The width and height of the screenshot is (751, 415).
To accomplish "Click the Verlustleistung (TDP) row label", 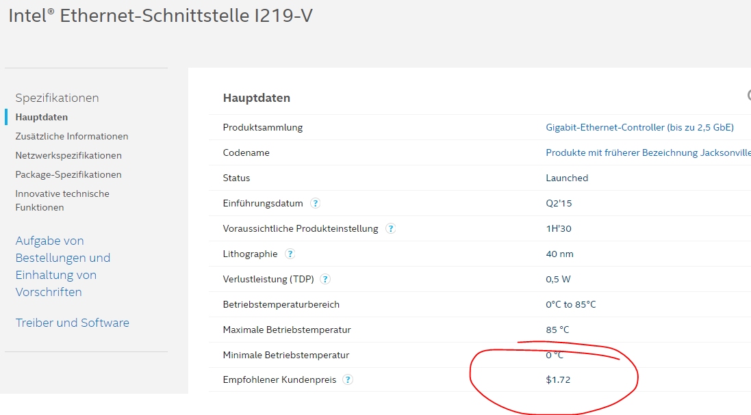I will click(268, 279).
